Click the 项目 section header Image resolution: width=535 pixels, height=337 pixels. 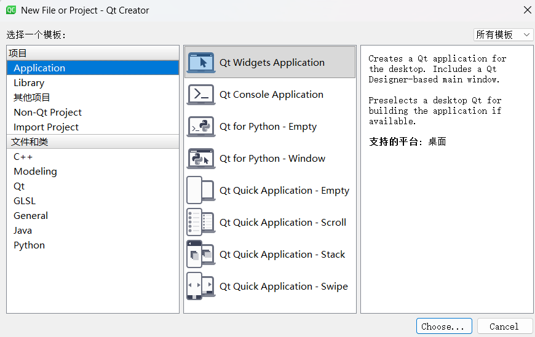pyautogui.click(x=93, y=53)
